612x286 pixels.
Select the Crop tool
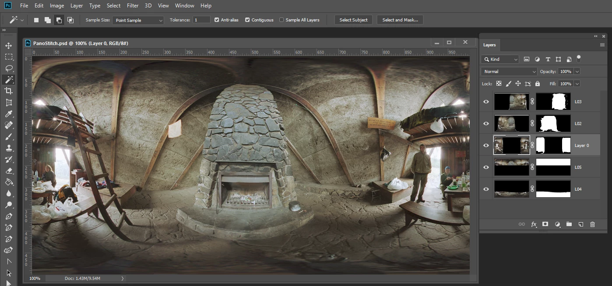click(x=8, y=91)
